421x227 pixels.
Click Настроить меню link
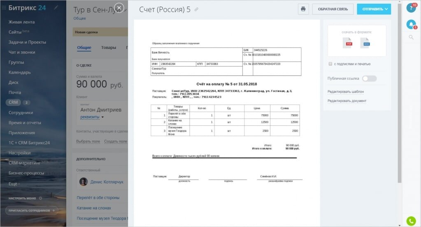[x=22, y=198]
